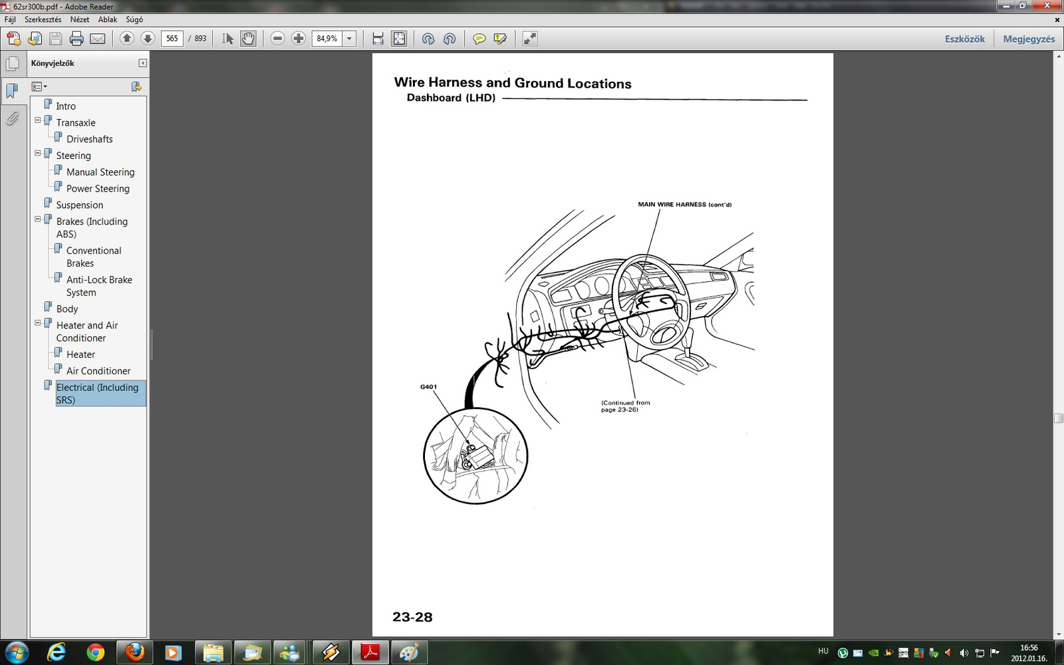
Task: Collapse the Brakes (Including ABS) bookmark
Action: [38, 219]
